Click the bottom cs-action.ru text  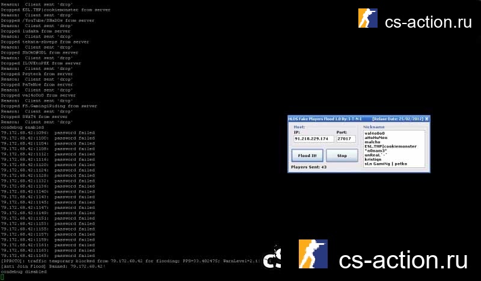(x=403, y=261)
